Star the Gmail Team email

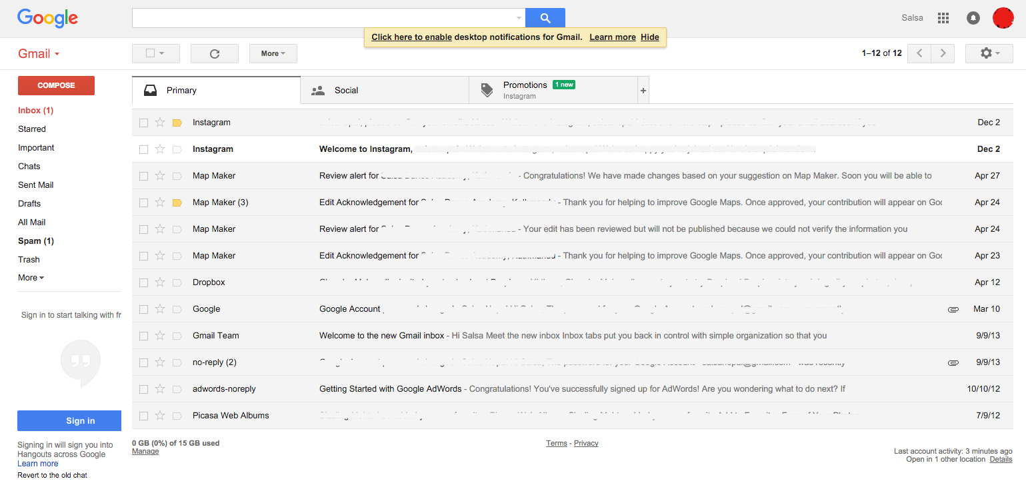(x=160, y=336)
